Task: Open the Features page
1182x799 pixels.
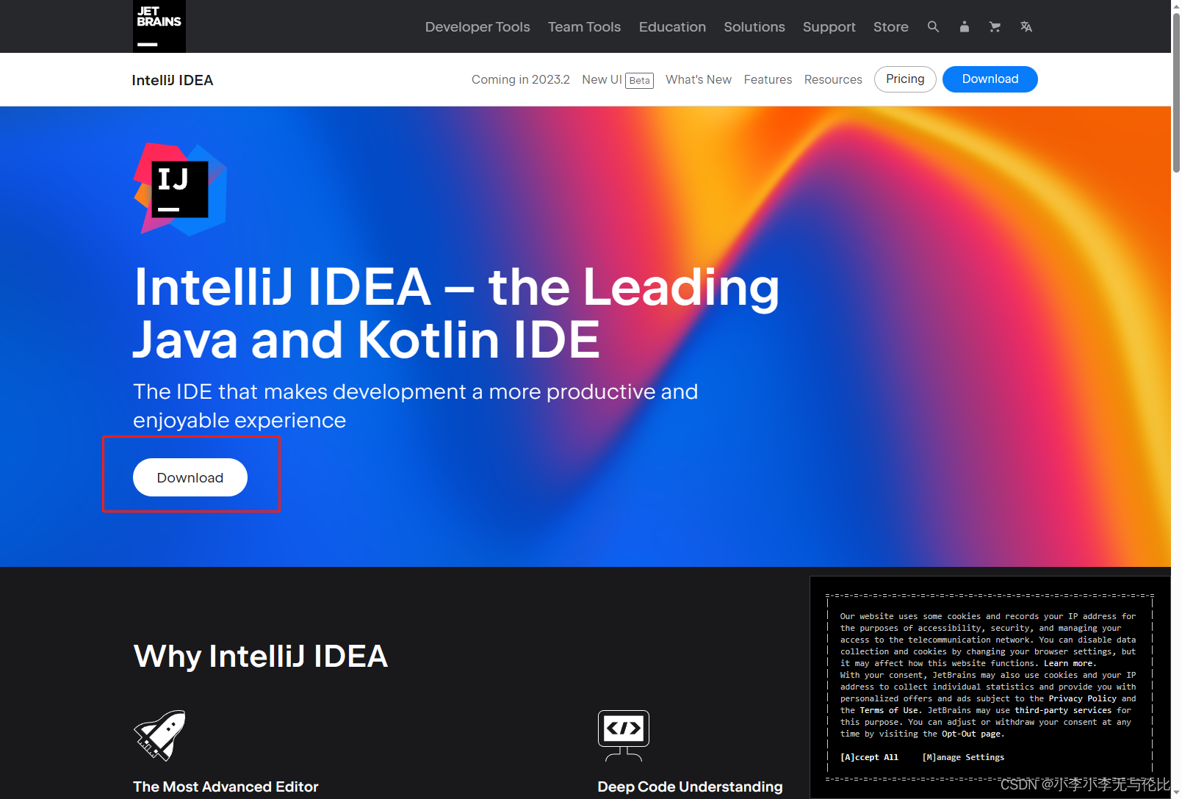Action: [768, 79]
